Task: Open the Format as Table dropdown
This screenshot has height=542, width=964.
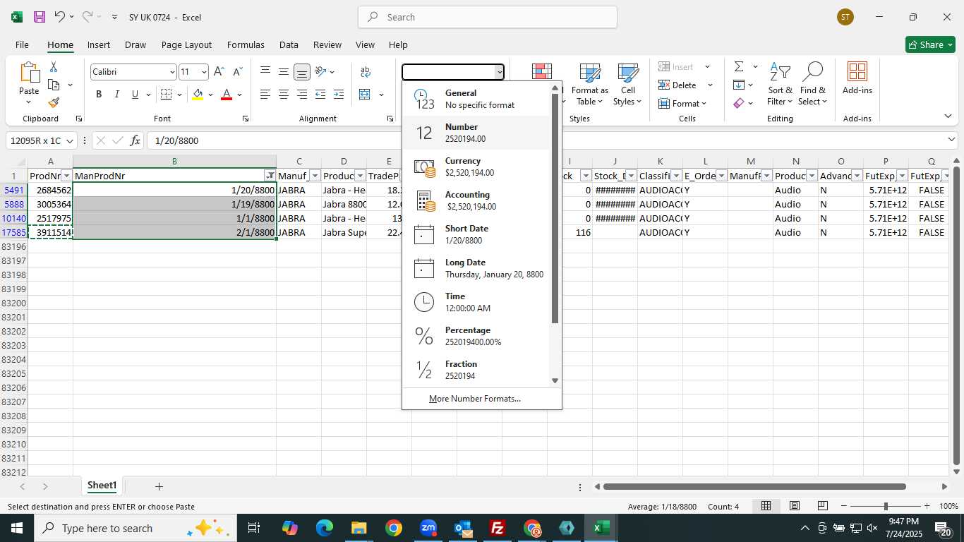Action: (589, 83)
